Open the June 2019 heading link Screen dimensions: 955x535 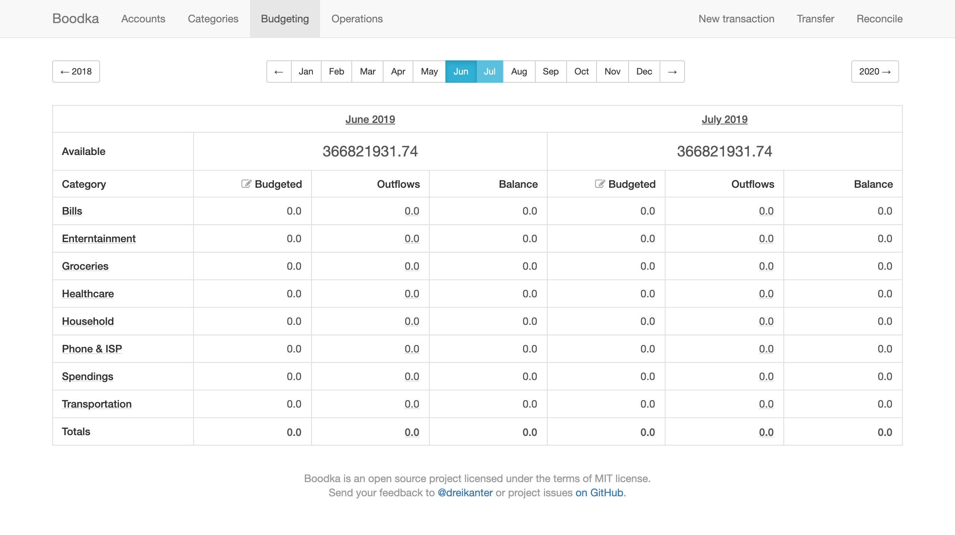point(370,119)
